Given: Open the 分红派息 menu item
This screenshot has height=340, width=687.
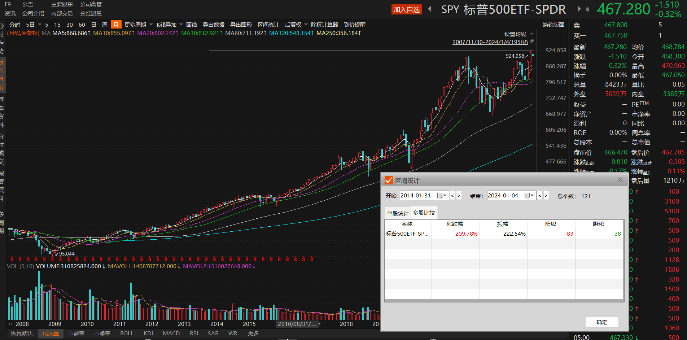Looking at the screenshot, I should pyautogui.click(x=91, y=13).
